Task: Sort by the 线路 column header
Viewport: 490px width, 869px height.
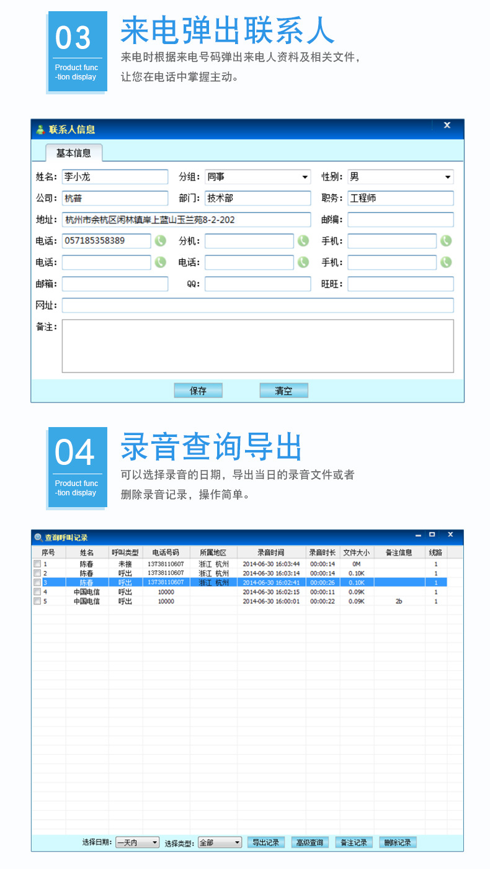Action: point(435,552)
